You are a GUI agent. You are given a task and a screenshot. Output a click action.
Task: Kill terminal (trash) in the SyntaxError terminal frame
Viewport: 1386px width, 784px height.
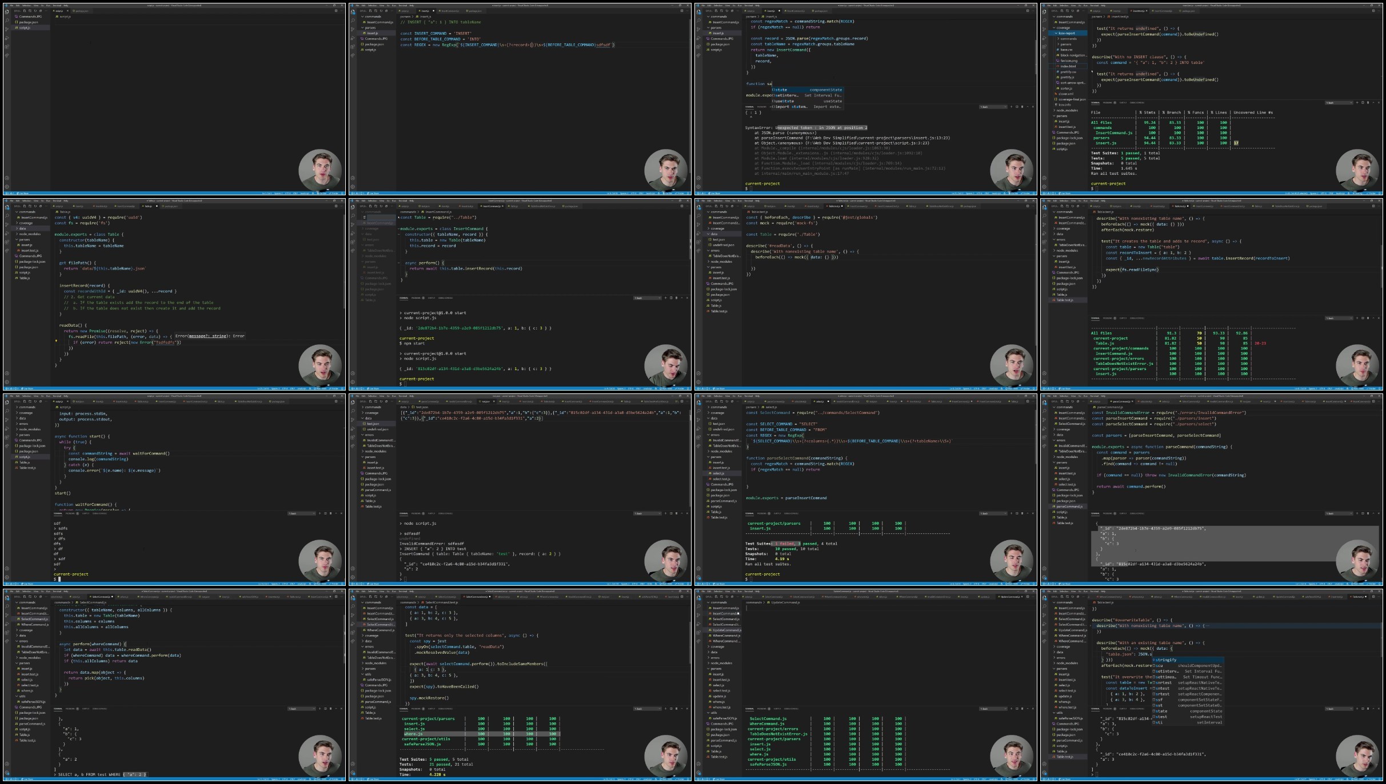tap(1022, 107)
